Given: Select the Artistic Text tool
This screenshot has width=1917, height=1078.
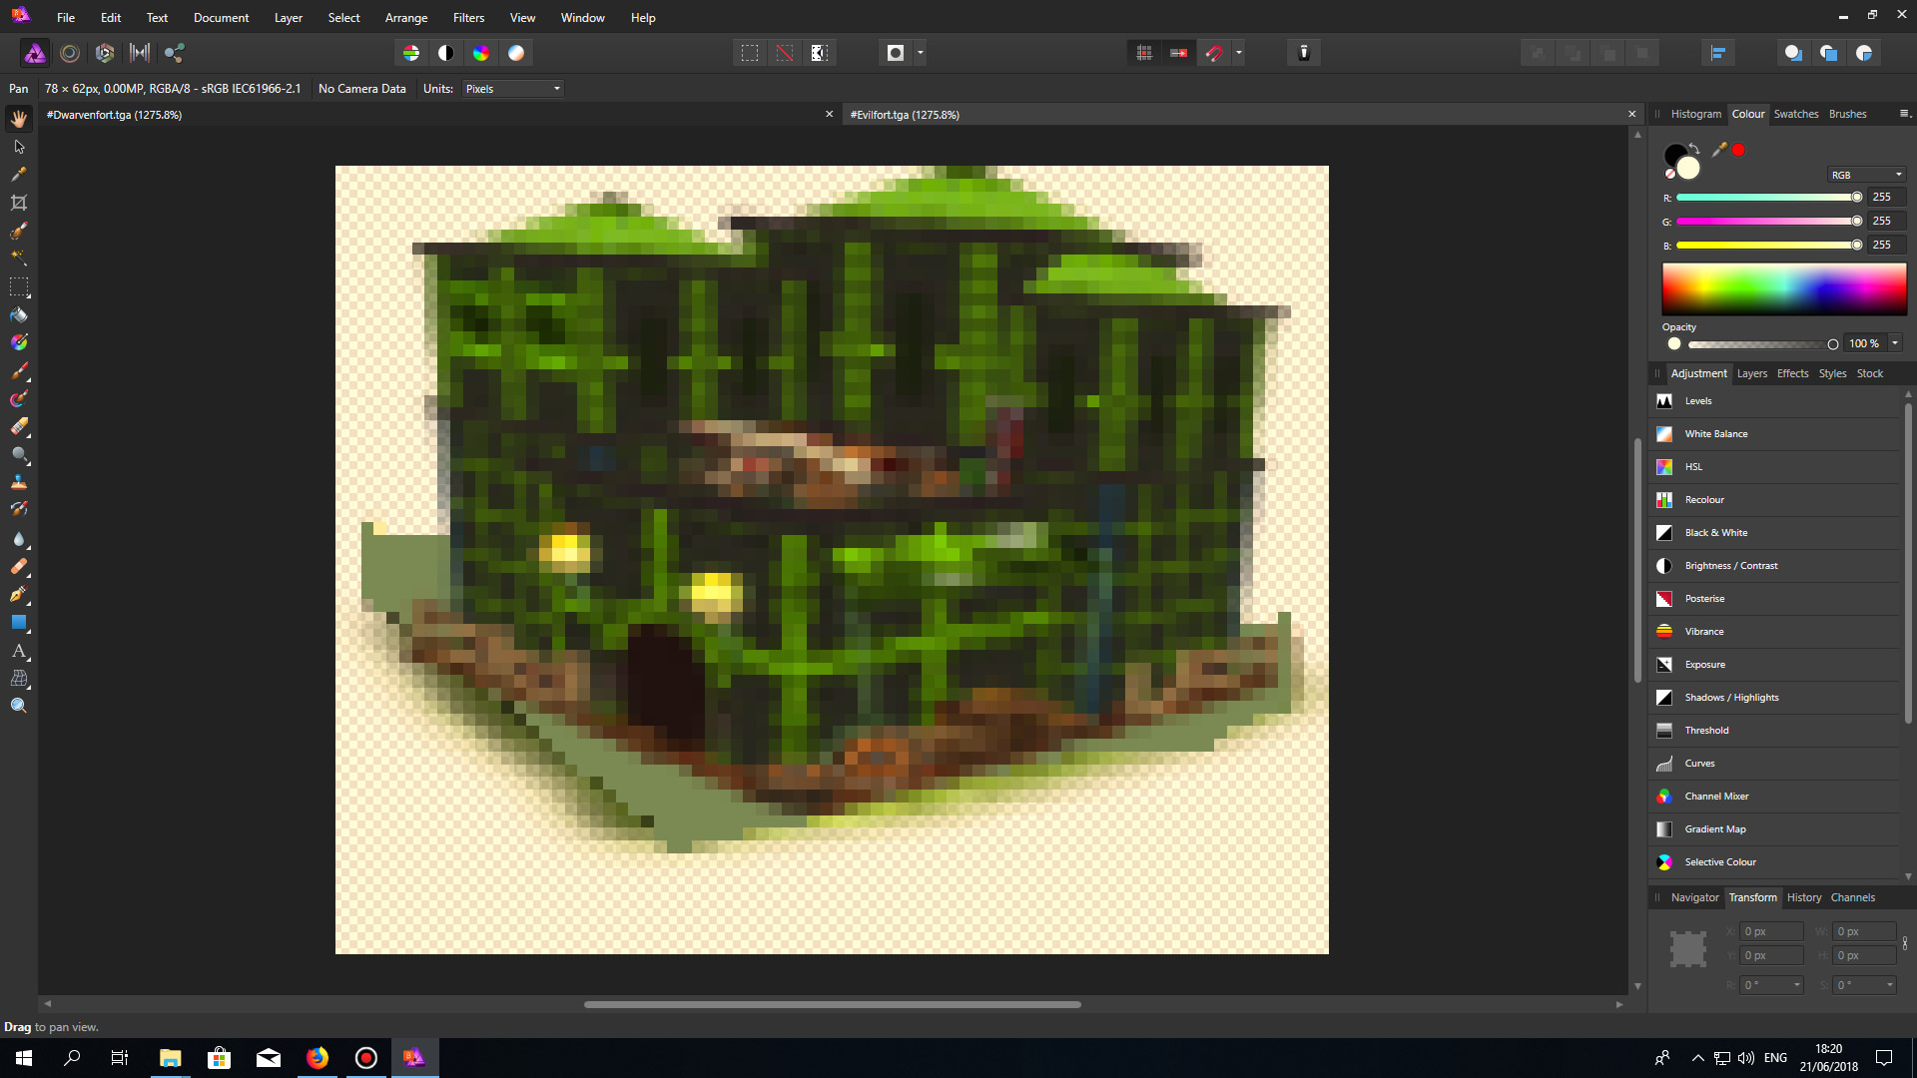Looking at the screenshot, I should [19, 651].
